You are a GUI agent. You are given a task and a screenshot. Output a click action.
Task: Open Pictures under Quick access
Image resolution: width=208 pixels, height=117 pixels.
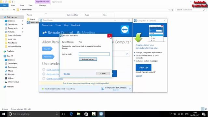11,32
